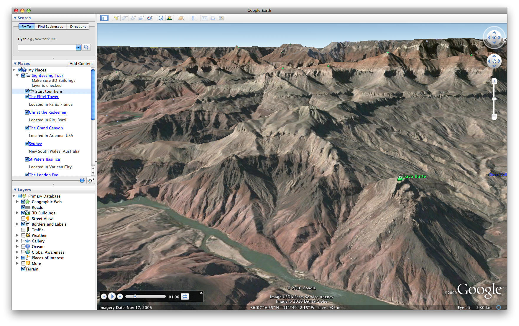The height and width of the screenshot is (326, 519).
Task: Select Start tour here item
Action: [52, 91]
